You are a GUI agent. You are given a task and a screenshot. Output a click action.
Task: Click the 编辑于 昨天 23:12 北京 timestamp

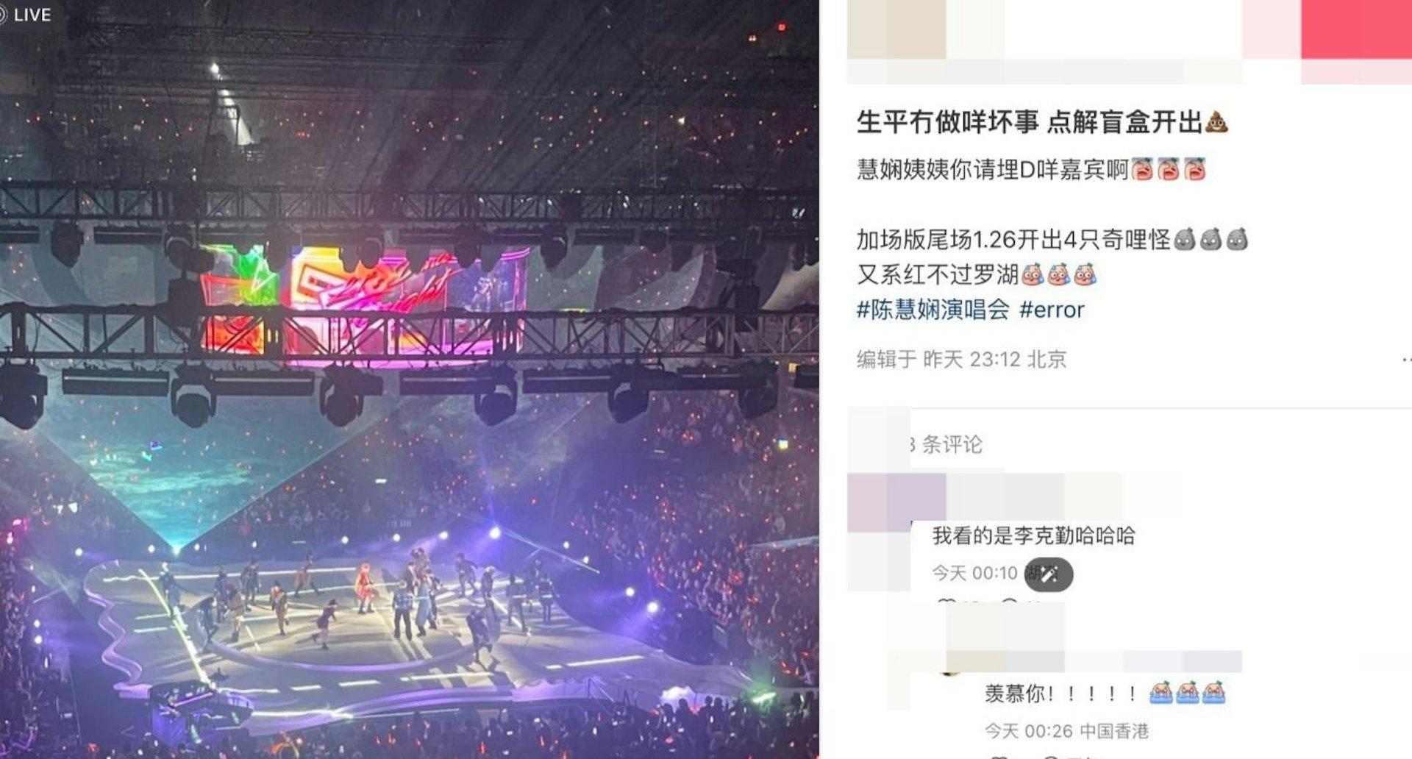coord(961,359)
